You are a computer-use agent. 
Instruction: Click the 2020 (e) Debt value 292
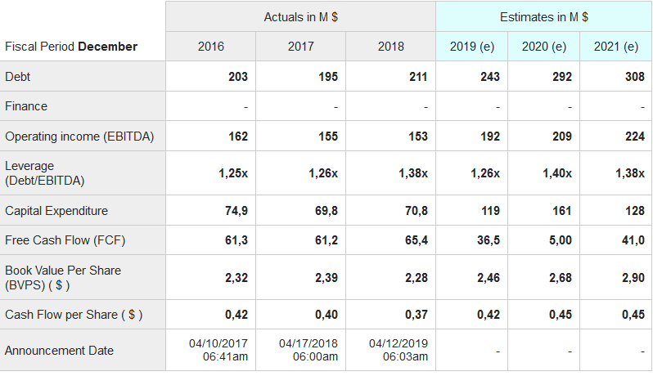[x=561, y=77]
